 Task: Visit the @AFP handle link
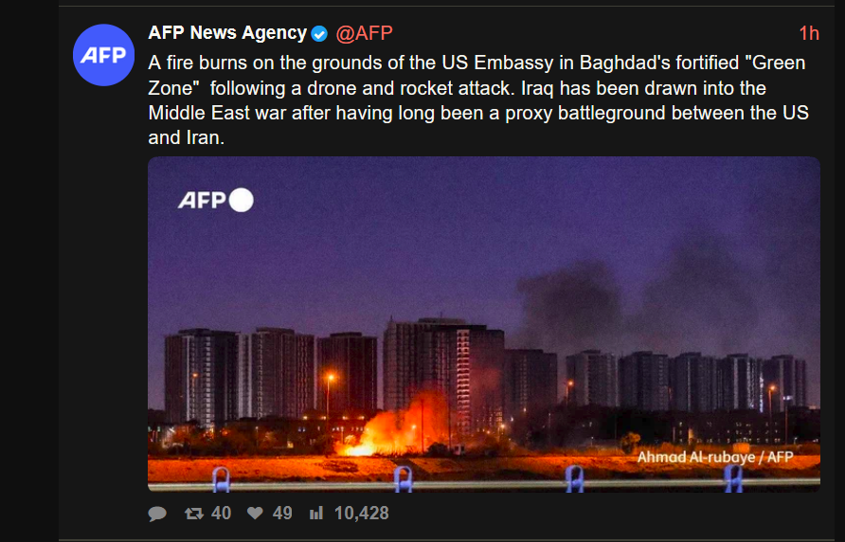[x=364, y=33]
